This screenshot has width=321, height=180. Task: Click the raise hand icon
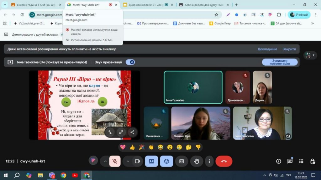click(197, 161)
